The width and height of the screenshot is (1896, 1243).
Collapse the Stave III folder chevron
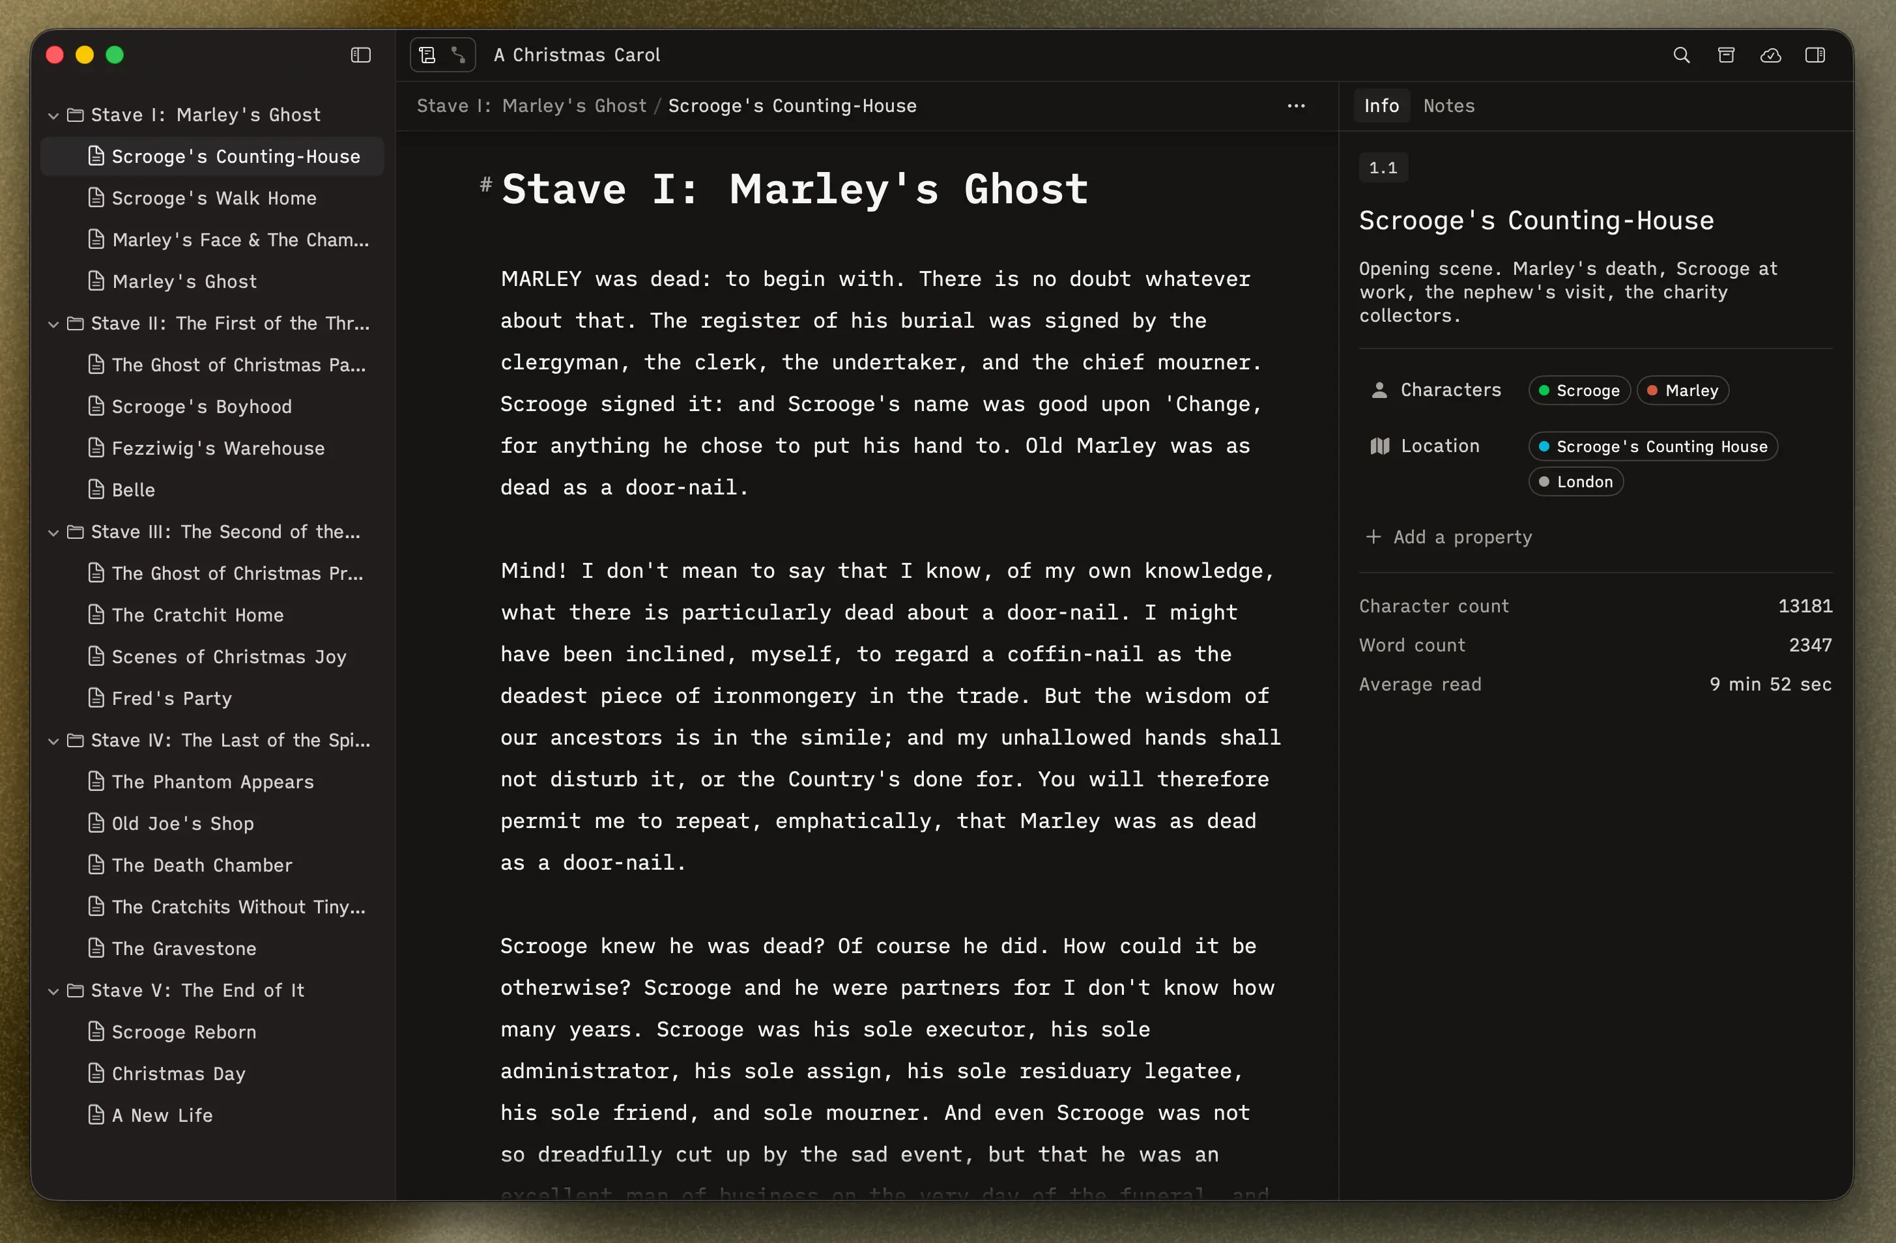tap(53, 533)
